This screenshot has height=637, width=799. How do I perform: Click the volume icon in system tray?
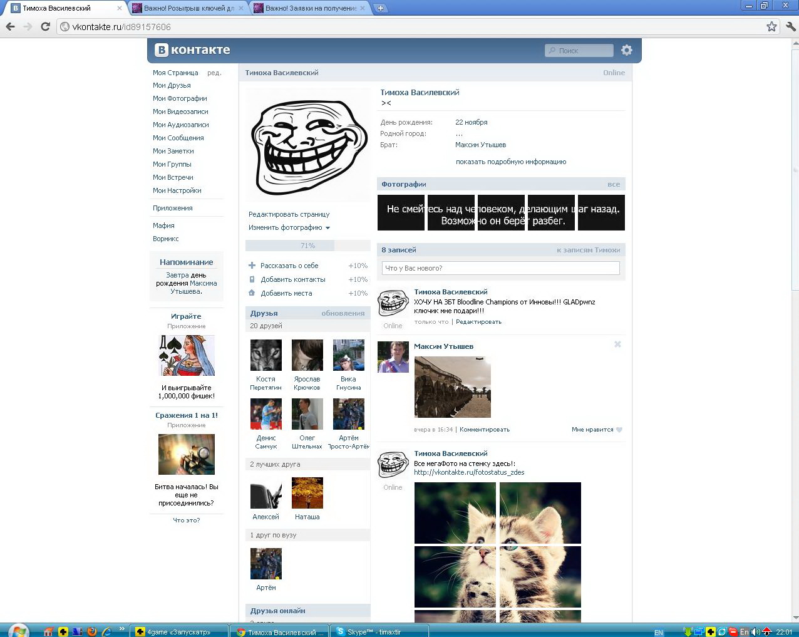pos(756,632)
